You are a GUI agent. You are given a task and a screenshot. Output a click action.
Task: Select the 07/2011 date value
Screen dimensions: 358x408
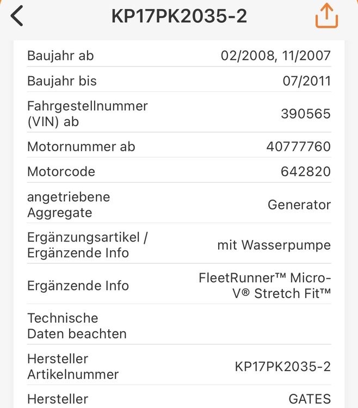(x=307, y=81)
